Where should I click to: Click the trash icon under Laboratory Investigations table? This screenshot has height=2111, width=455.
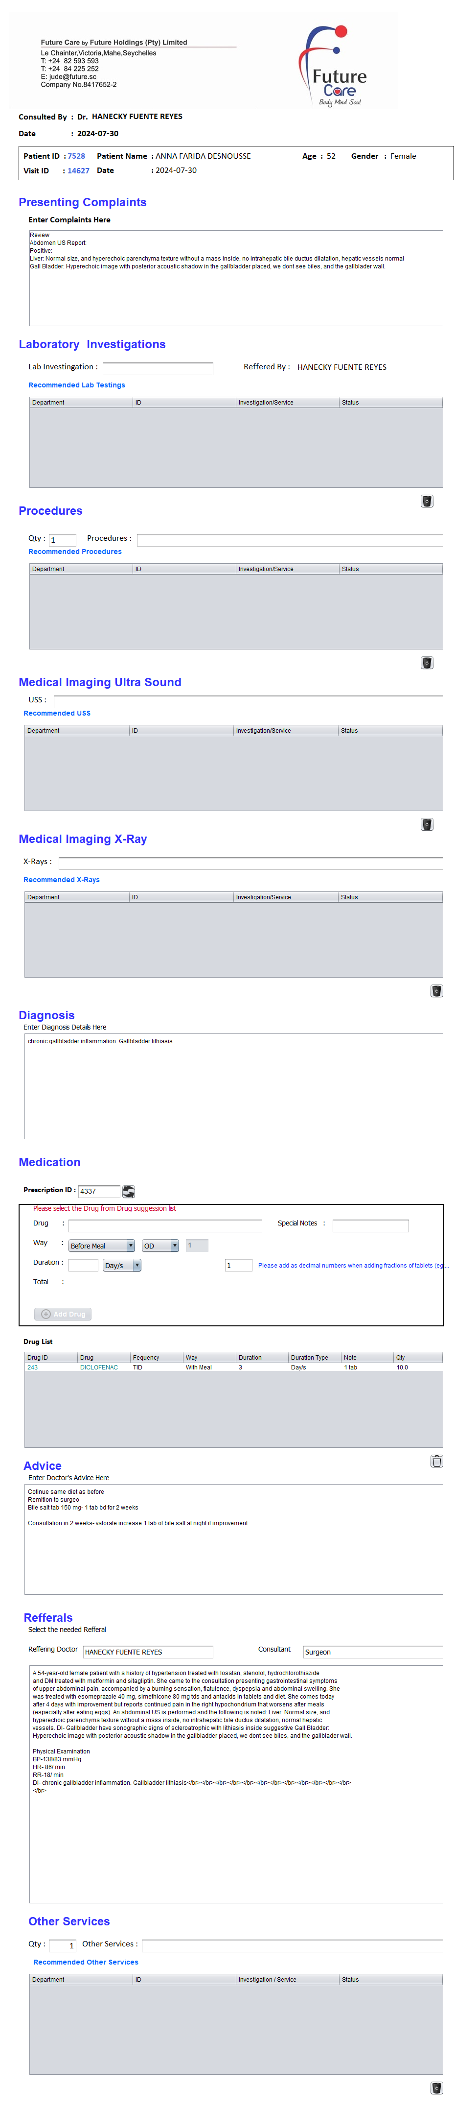426,502
